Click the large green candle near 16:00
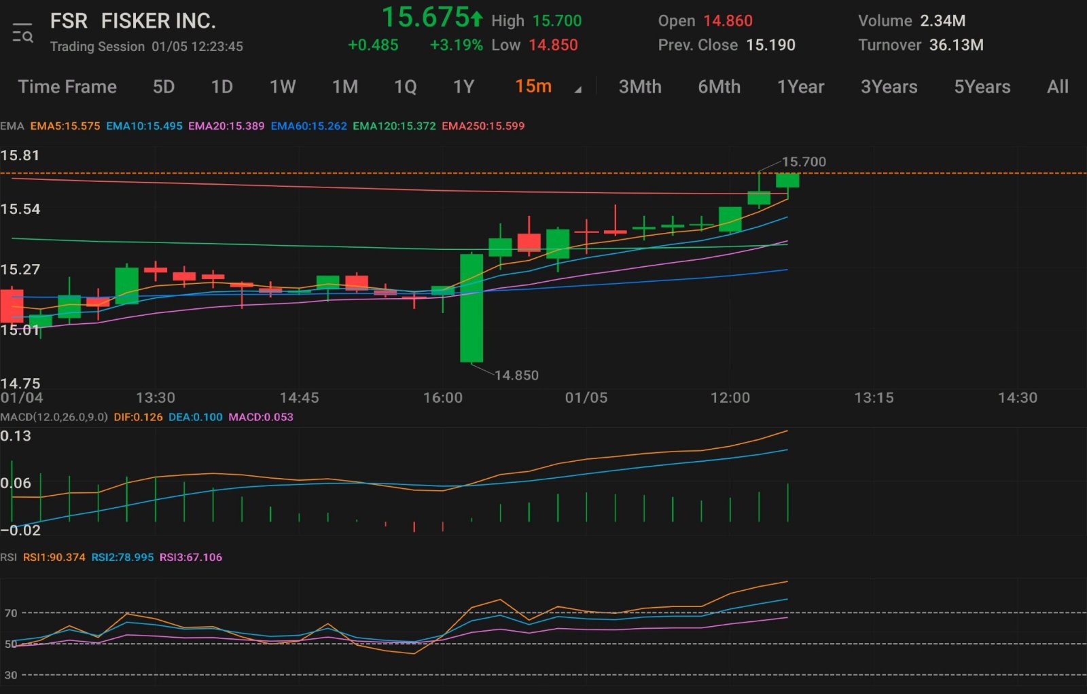The height and width of the screenshot is (694, 1087). pyautogui.click(x=471, y=308)
